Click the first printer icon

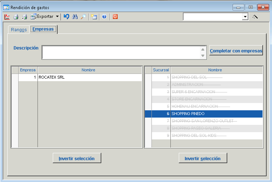click(16, 17)
